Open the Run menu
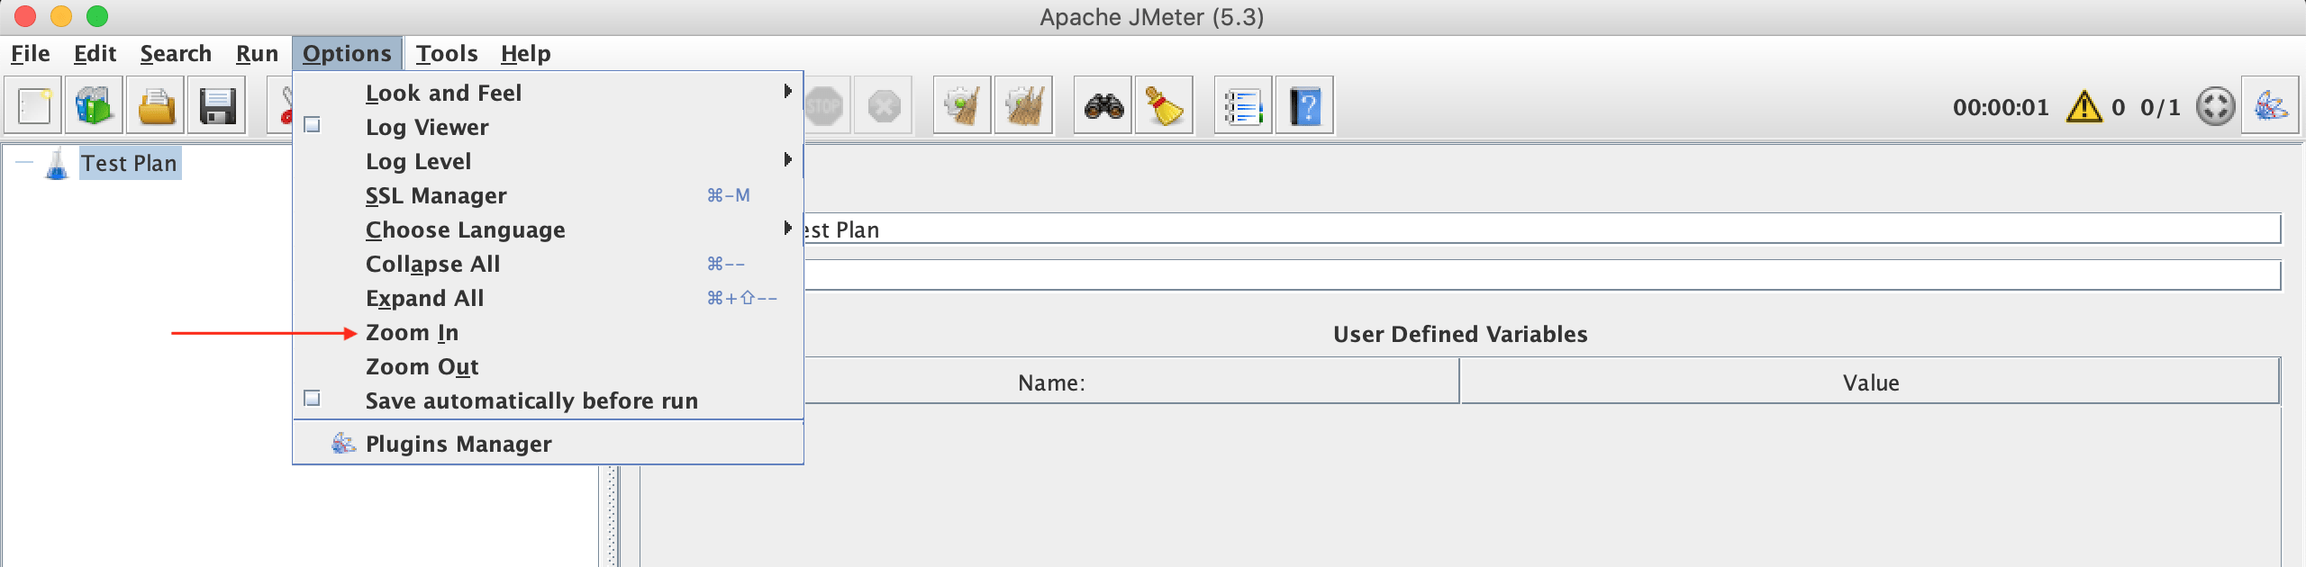The image size is (2306, 567). point(256,53)
